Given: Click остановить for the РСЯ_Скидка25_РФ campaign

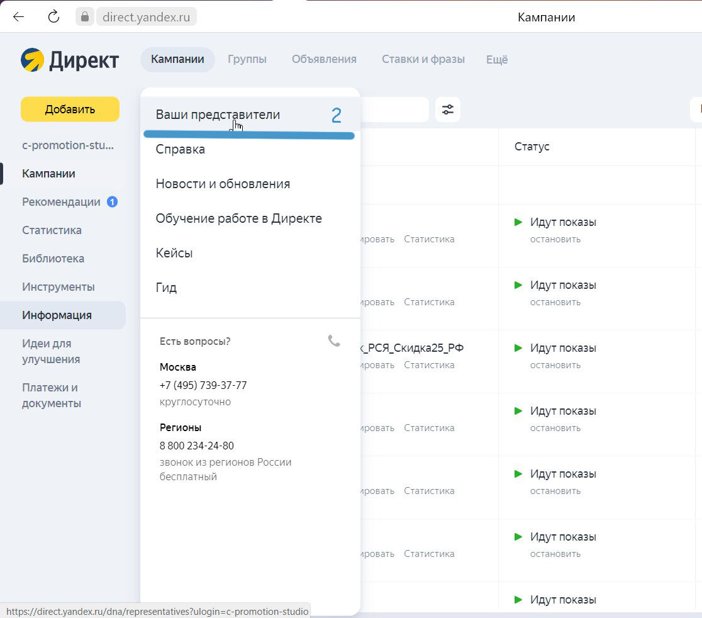Looking at the screenshot, I should click(555, 365).
